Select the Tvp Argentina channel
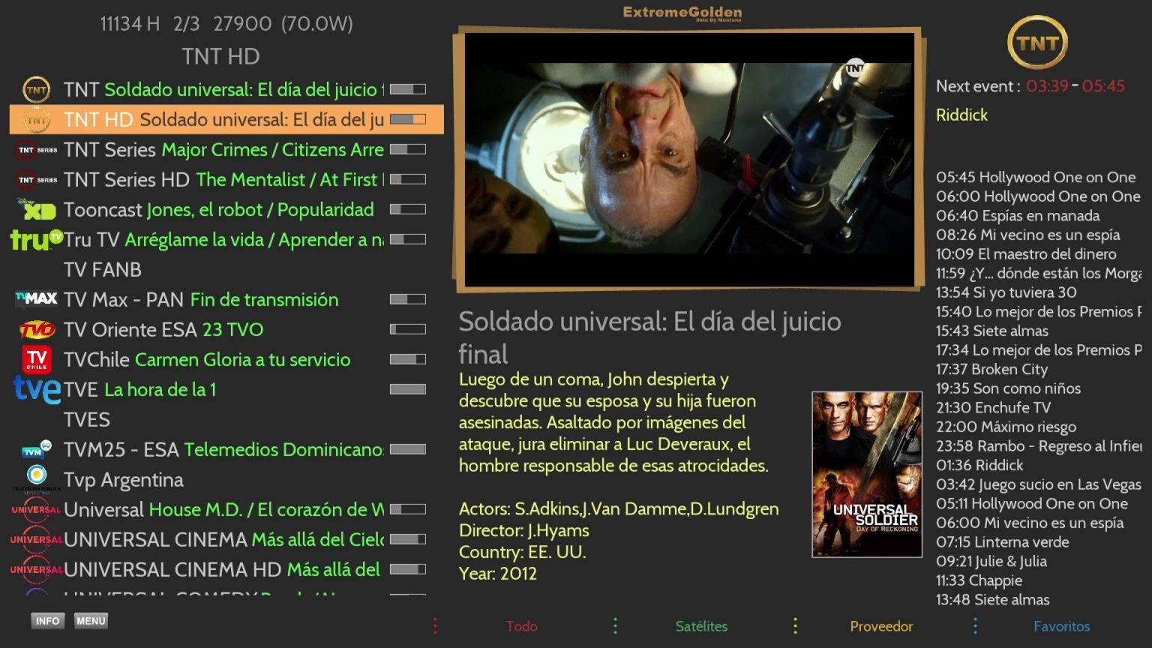Viewport: 1152px width, 648px height. click(x=226, y=480)
